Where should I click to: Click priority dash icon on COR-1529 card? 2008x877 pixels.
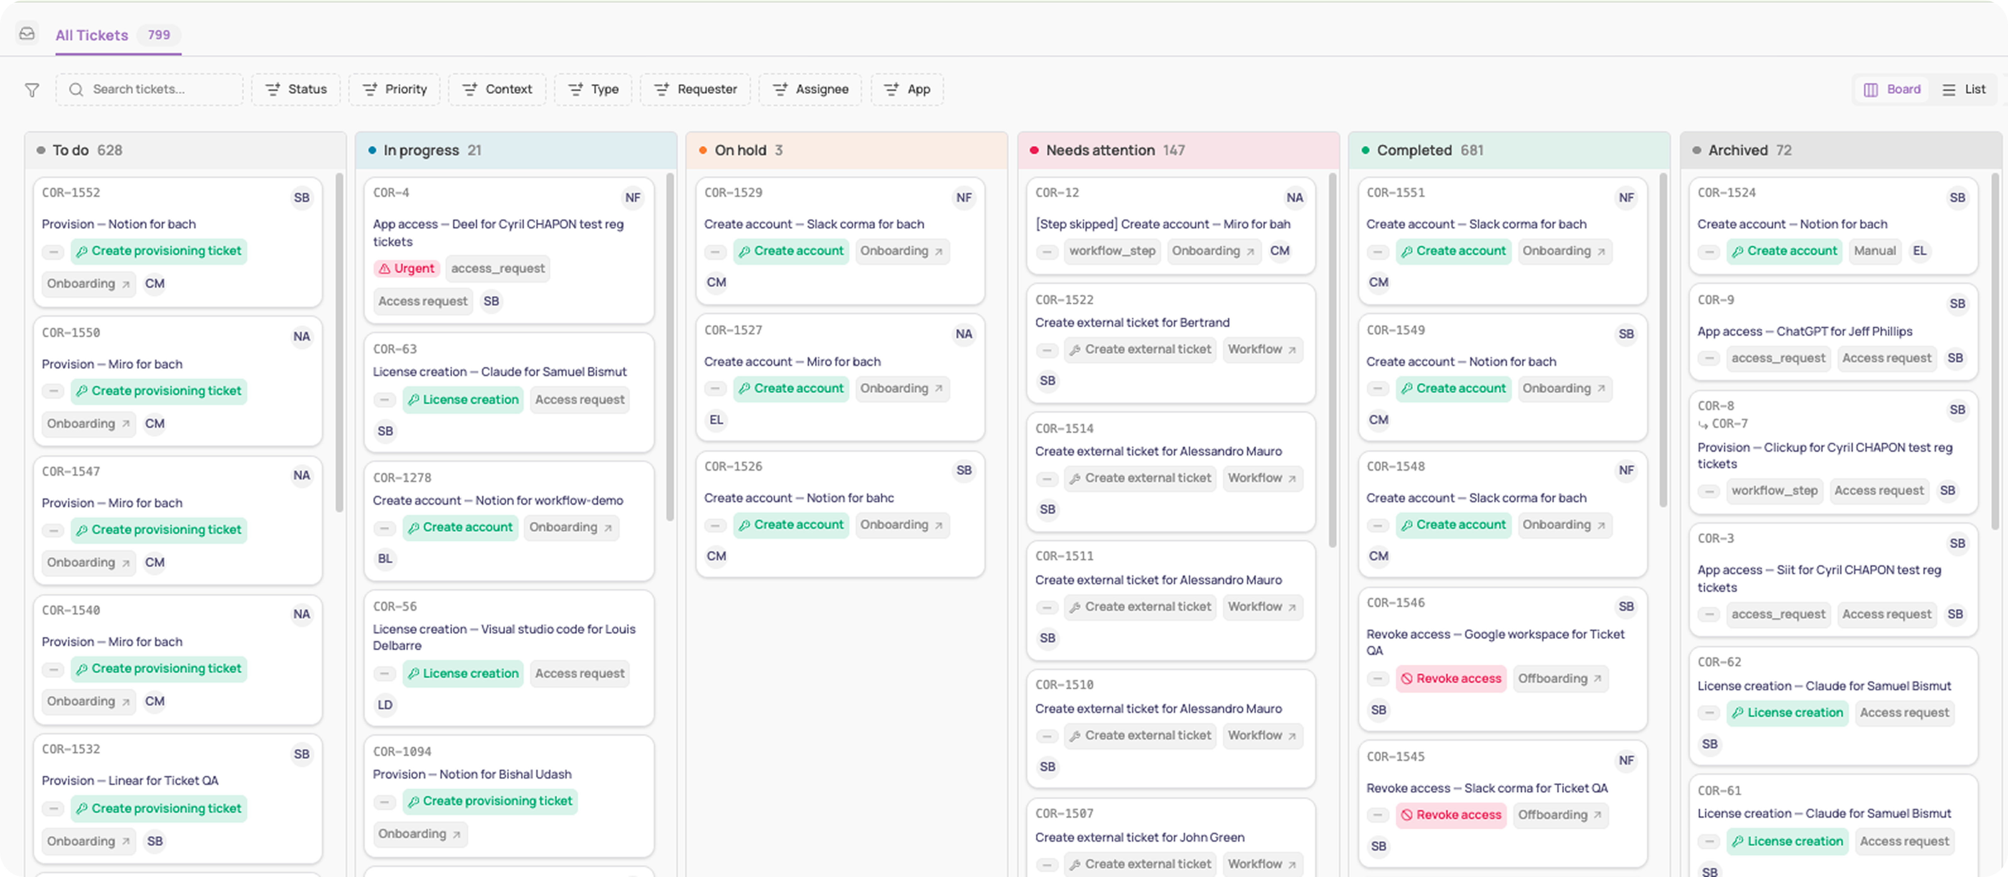pos(716,252)
